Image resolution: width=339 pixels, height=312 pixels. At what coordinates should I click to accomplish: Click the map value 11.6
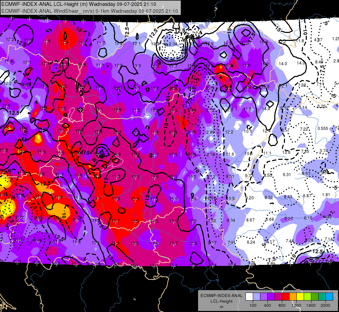click(x=230, y=154)
